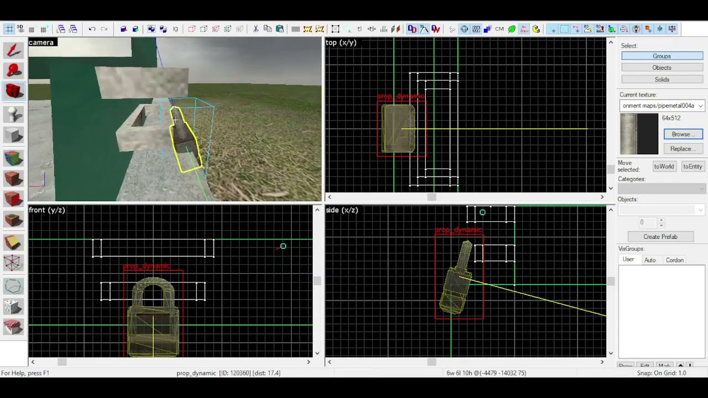Open the Toggle Texture Application tool
The width and height of the screenshot is (708, 398).
click(x=14, y=158)
